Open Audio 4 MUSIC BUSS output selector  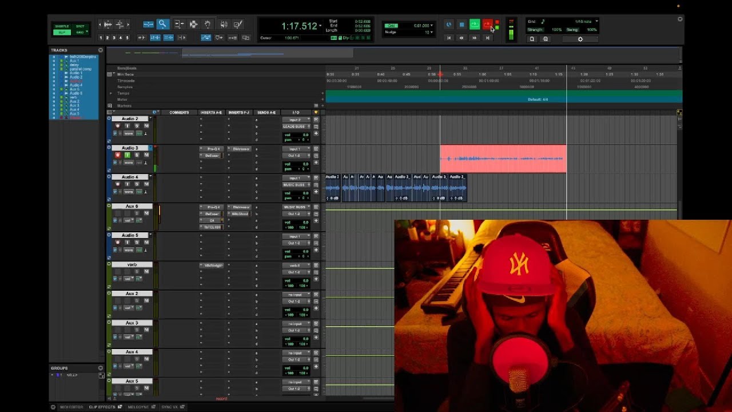pyautogui.click(x=296, y=185)
